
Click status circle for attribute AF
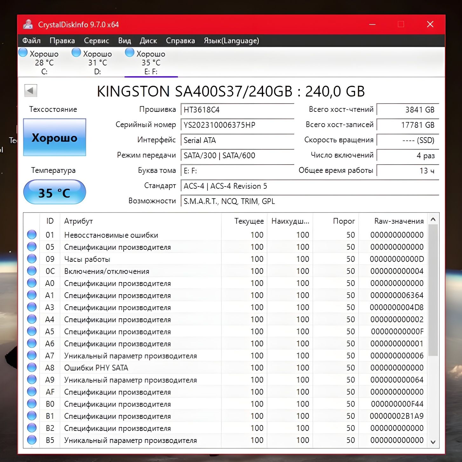click(x=32, y=391)
